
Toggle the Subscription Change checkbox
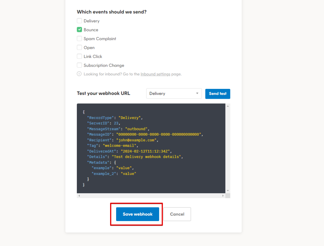coord(79,65)
